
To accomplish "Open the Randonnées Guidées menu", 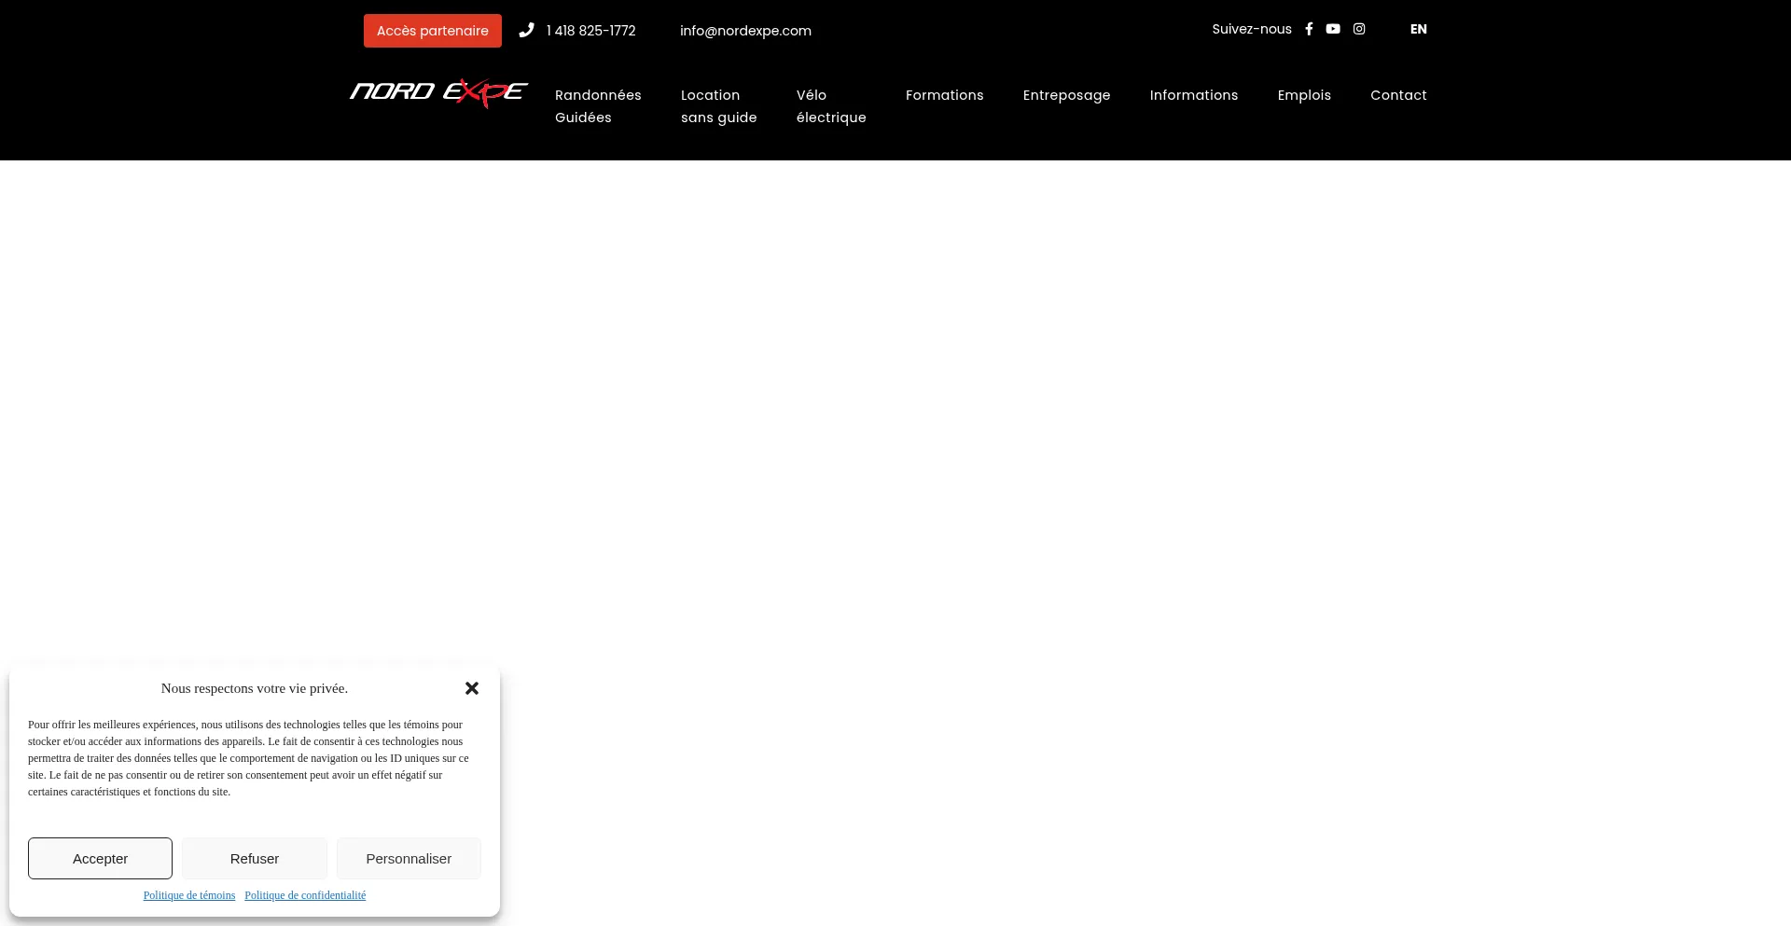I will (598, 105).
